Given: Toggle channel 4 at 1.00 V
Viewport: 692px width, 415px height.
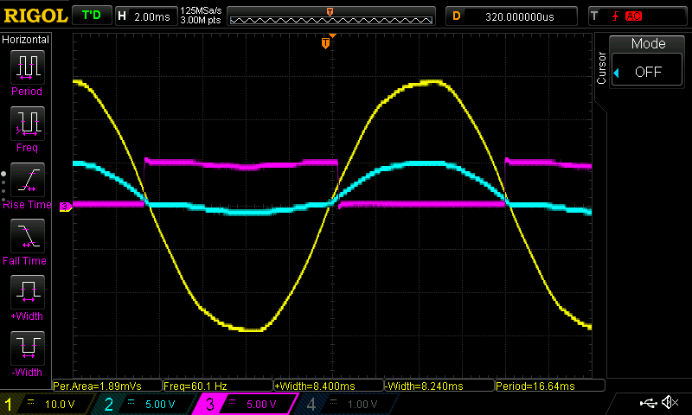Looking at the screenshot, I should tap(344, 404).
